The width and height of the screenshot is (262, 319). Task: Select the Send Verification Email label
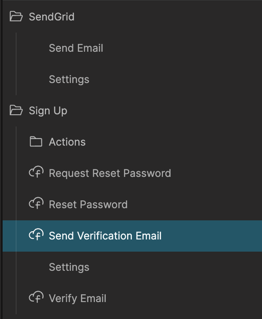coord(105,236)
